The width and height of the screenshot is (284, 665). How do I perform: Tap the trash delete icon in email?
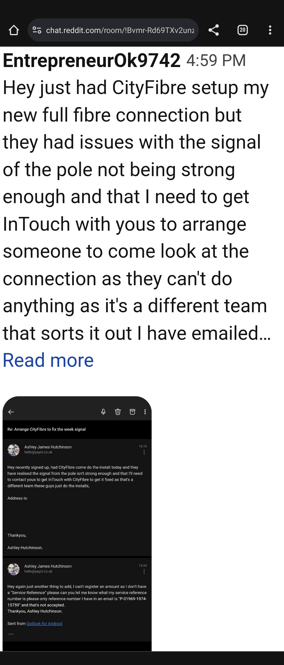[118, 412]
